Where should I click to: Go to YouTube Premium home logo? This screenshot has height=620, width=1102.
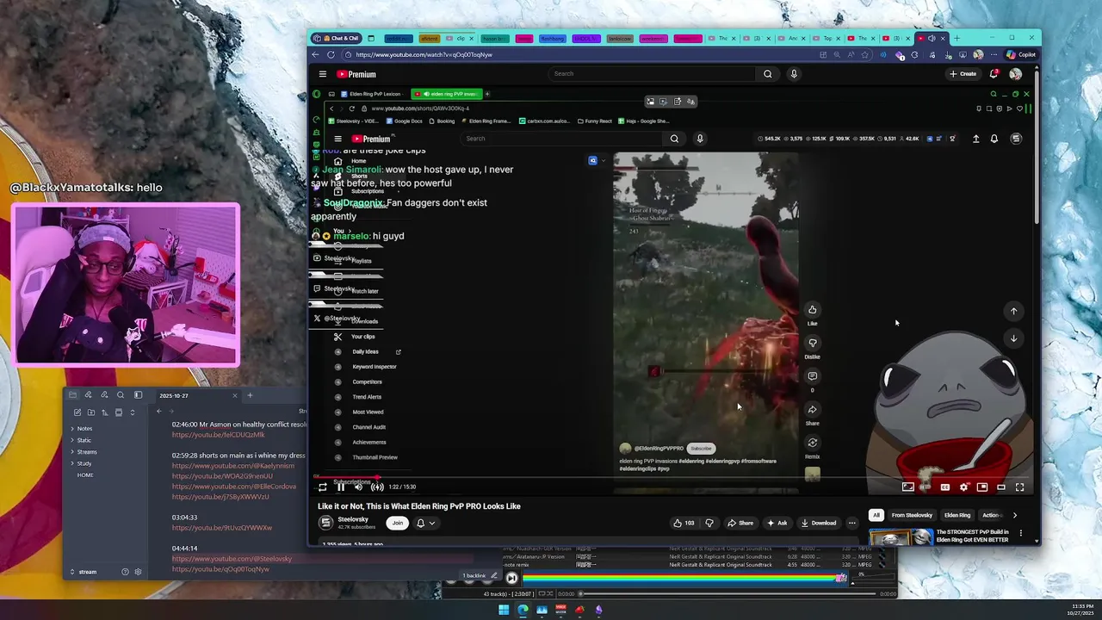356,74
